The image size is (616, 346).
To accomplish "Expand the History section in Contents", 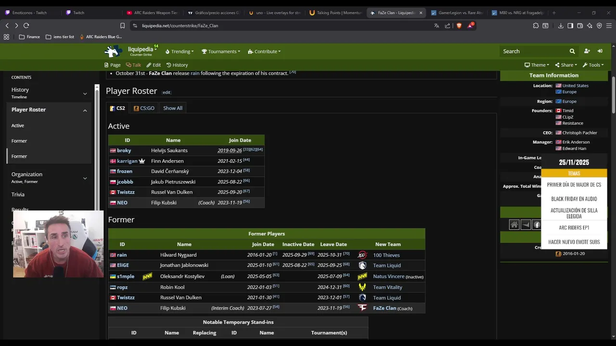I will pyautogui.click(x=85, y=93).
